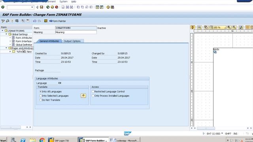
Task: Click the Meaning input field
Action: [x=76, y=32]
